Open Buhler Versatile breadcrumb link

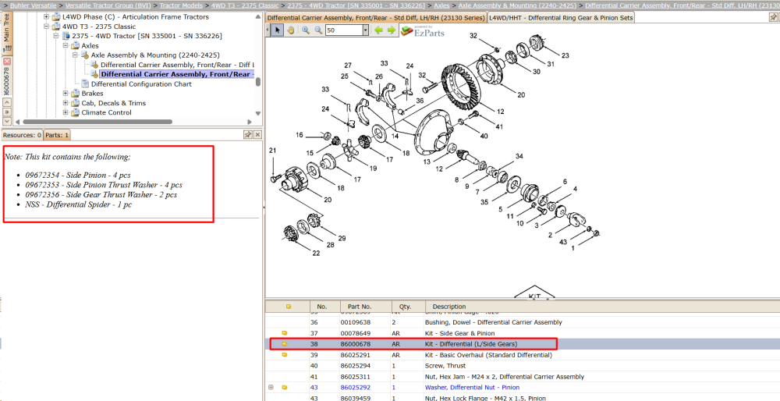click(x=34, y=5)
